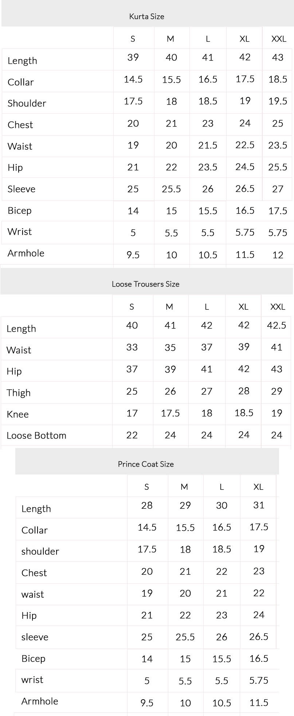Screen dimensions: 294x716
Task: Click the Loose Trousers Size title
Action: point(145,284)
